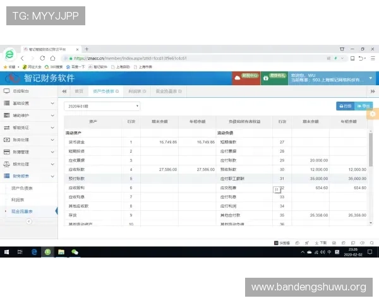Click the 财务报表 blue list icon
This screenshot has height=303, width=379.
point(6,176)
